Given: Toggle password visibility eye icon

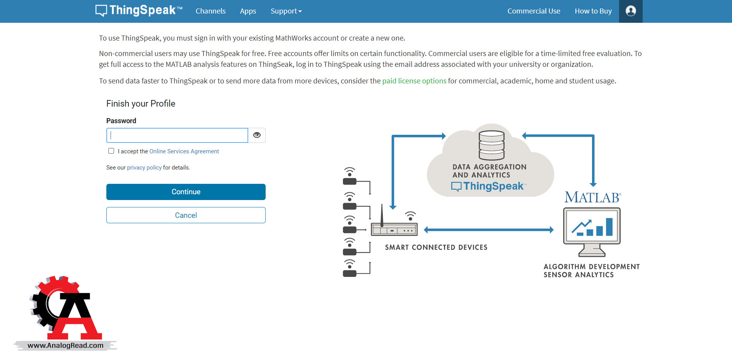Looking at the screenshot, I should pos(257,135).
